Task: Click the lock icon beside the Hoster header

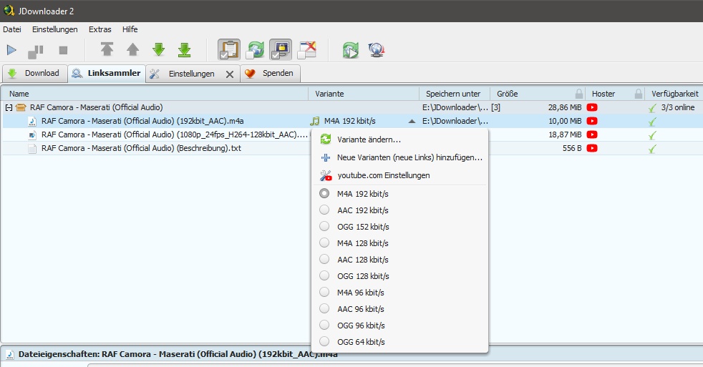Action: [x=639, y=94]
